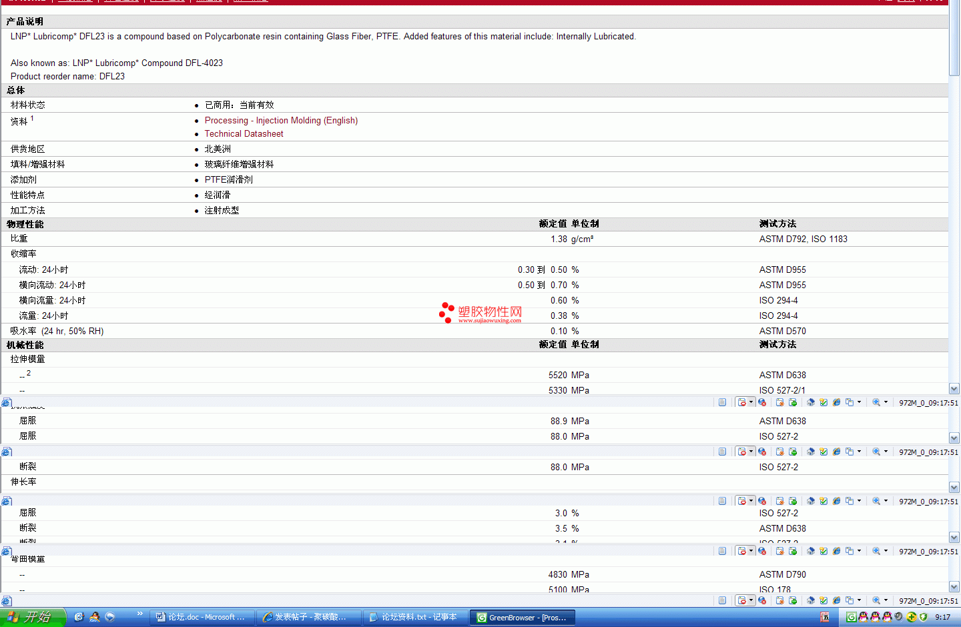Click '北美洲' availability entry
Image resolution: width=961 pixels, height=627 pixels.
pyautogui.click(x=218, y=149)
